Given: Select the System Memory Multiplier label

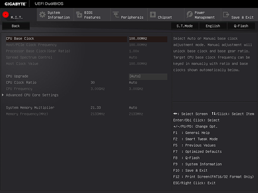Looking at the screenshot, I should [x=30, y=108].
